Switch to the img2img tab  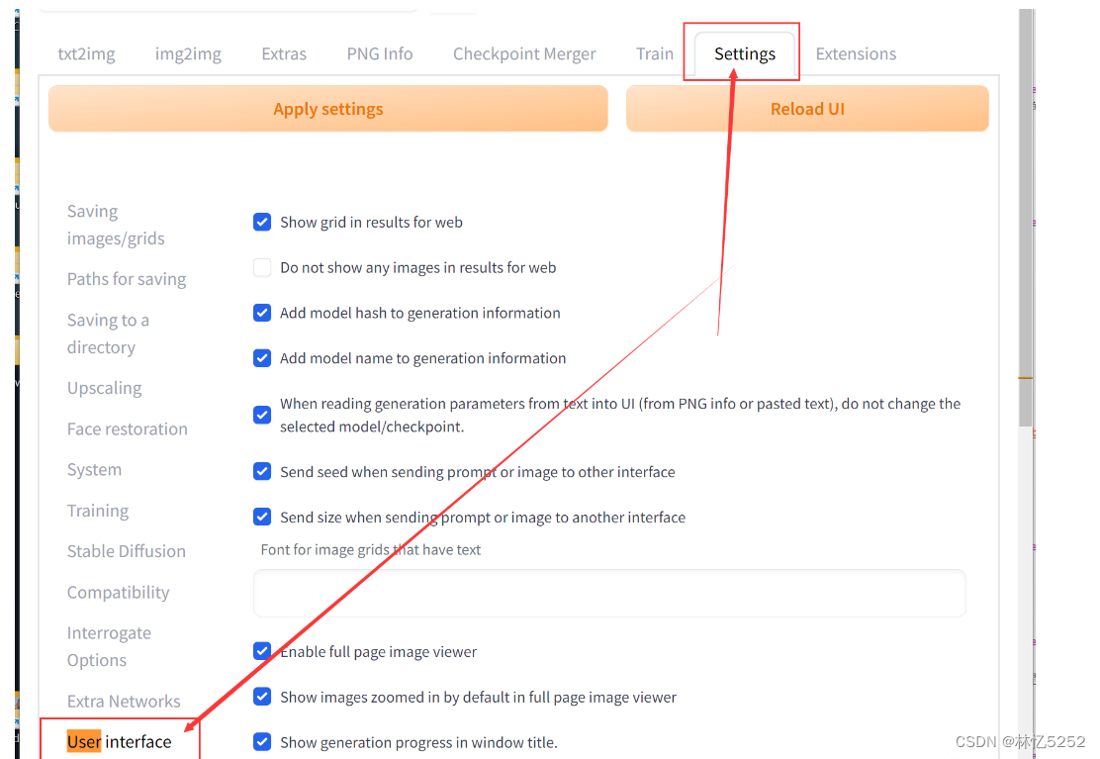coord(188,54)
